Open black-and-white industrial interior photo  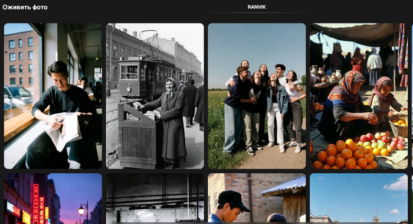click(155, 199)
